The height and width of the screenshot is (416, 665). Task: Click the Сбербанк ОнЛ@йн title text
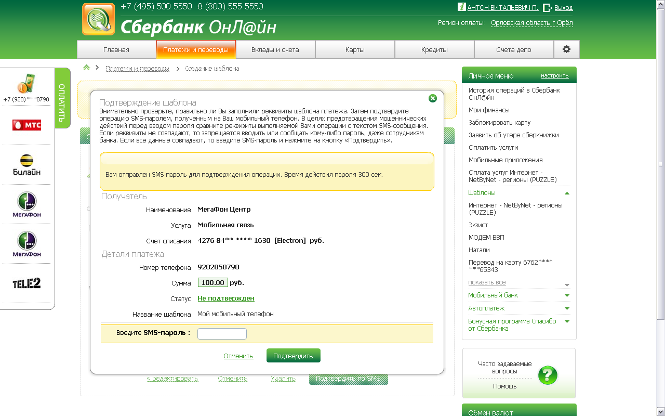coord(198,27)
